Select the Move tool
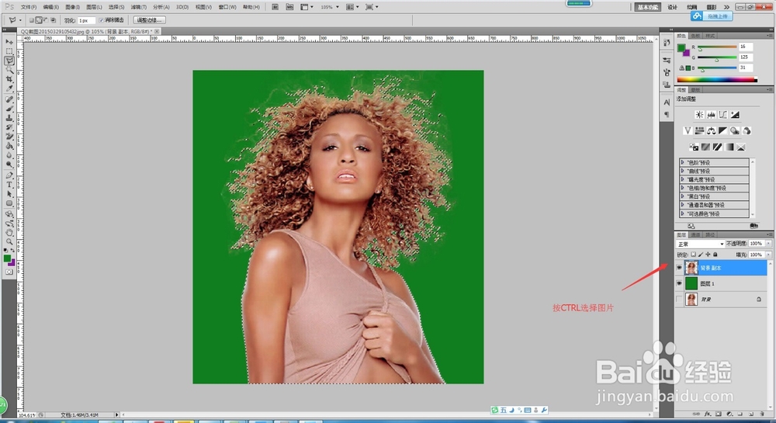This screenshot has height=423, width=776. click(x=9, y=42)
